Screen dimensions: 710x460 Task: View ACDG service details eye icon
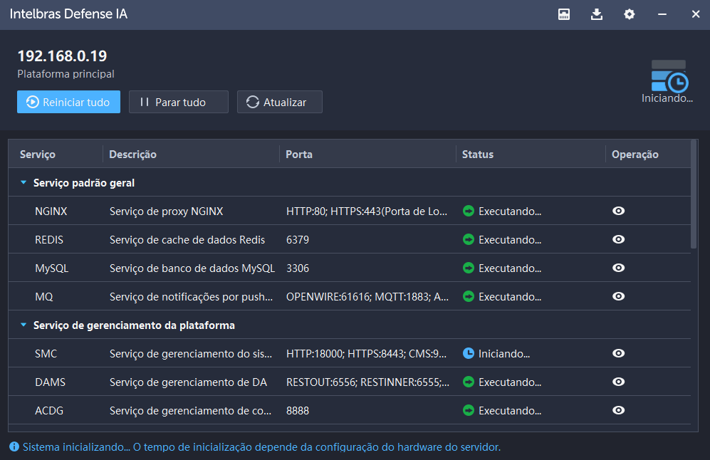(x=619, y=411)
